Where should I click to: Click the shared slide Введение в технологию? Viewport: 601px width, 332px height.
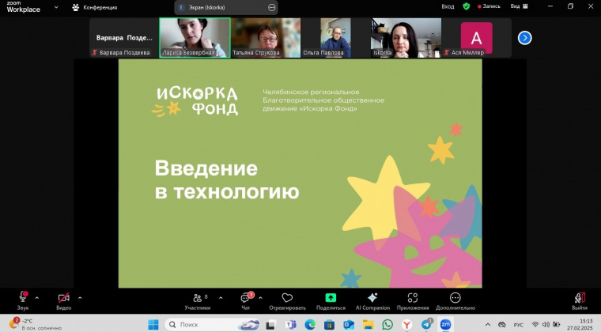(x=300, y=173)
